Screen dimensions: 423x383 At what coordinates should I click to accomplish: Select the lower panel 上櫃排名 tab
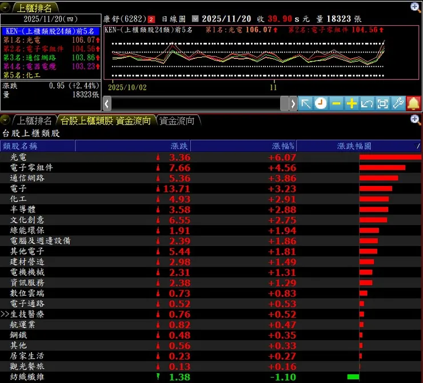[34, 120]
